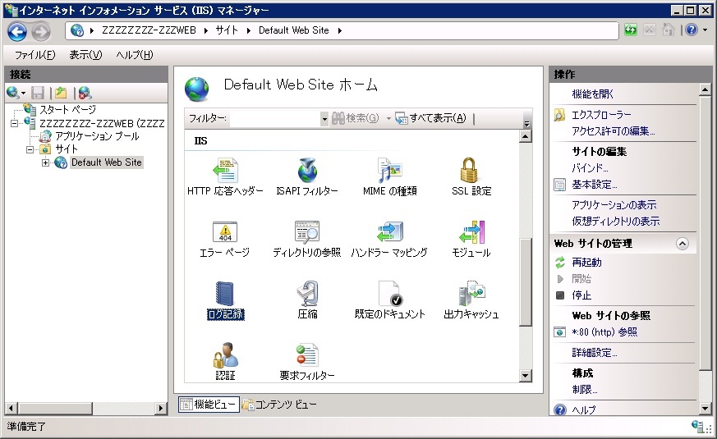Image resolution: width=717 pixels, height=439 pixels.
Task: Open the 圧縮 compression icon
Action: [x=306, y=294]
